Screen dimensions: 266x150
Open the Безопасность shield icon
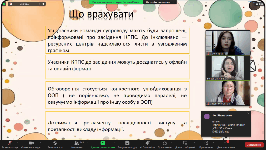[55, 143]
